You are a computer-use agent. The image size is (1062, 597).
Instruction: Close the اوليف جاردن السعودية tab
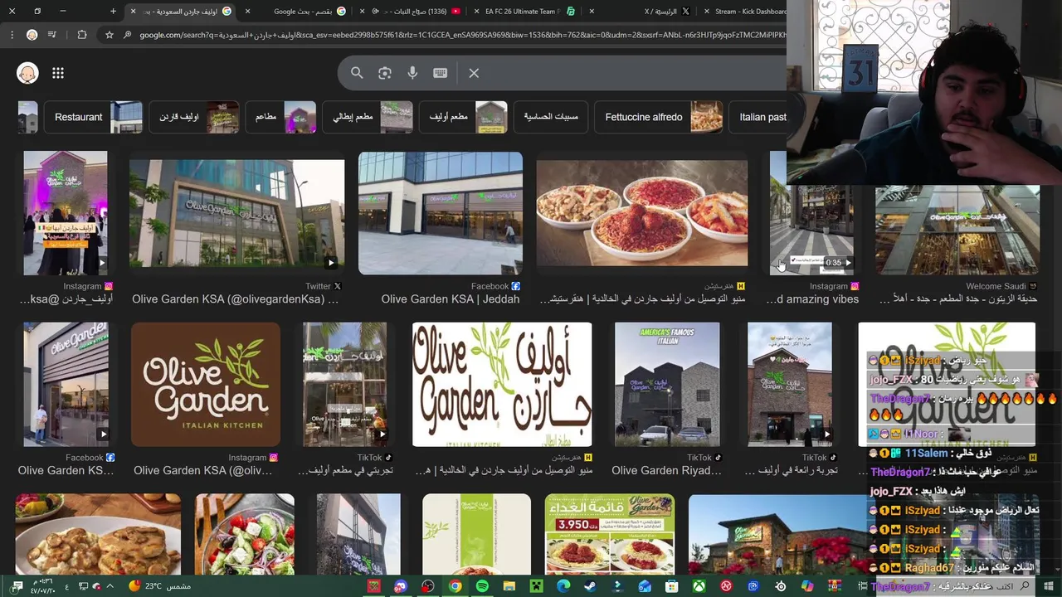pos(133,12)
